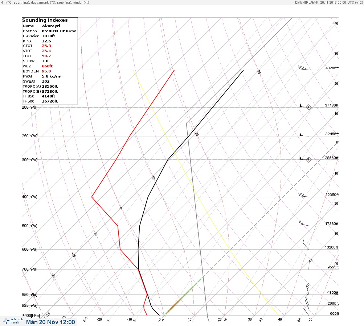The width and height of the screenshot is (364, 326).
Task: Click the TH850 value 4140ft
Action: (49, 96)
